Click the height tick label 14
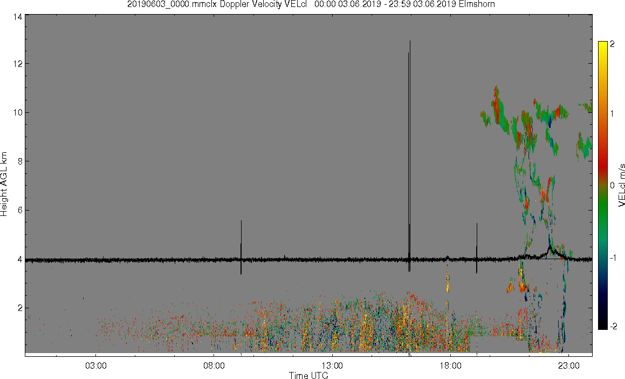 click(17, 17)
